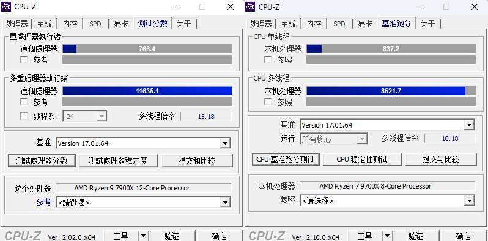
Task: Click 确定 button in left window footer
Action: [219, 236]
